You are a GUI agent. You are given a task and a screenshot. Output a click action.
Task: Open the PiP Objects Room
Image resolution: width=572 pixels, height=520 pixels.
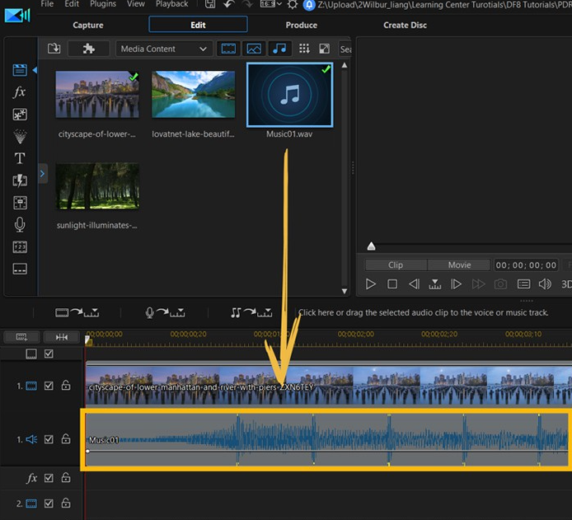point(20,115)
